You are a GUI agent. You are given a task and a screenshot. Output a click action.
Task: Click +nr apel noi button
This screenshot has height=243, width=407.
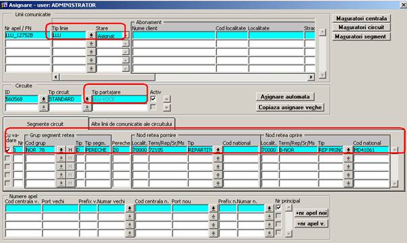pyautogui.click(x=311, y=213)
